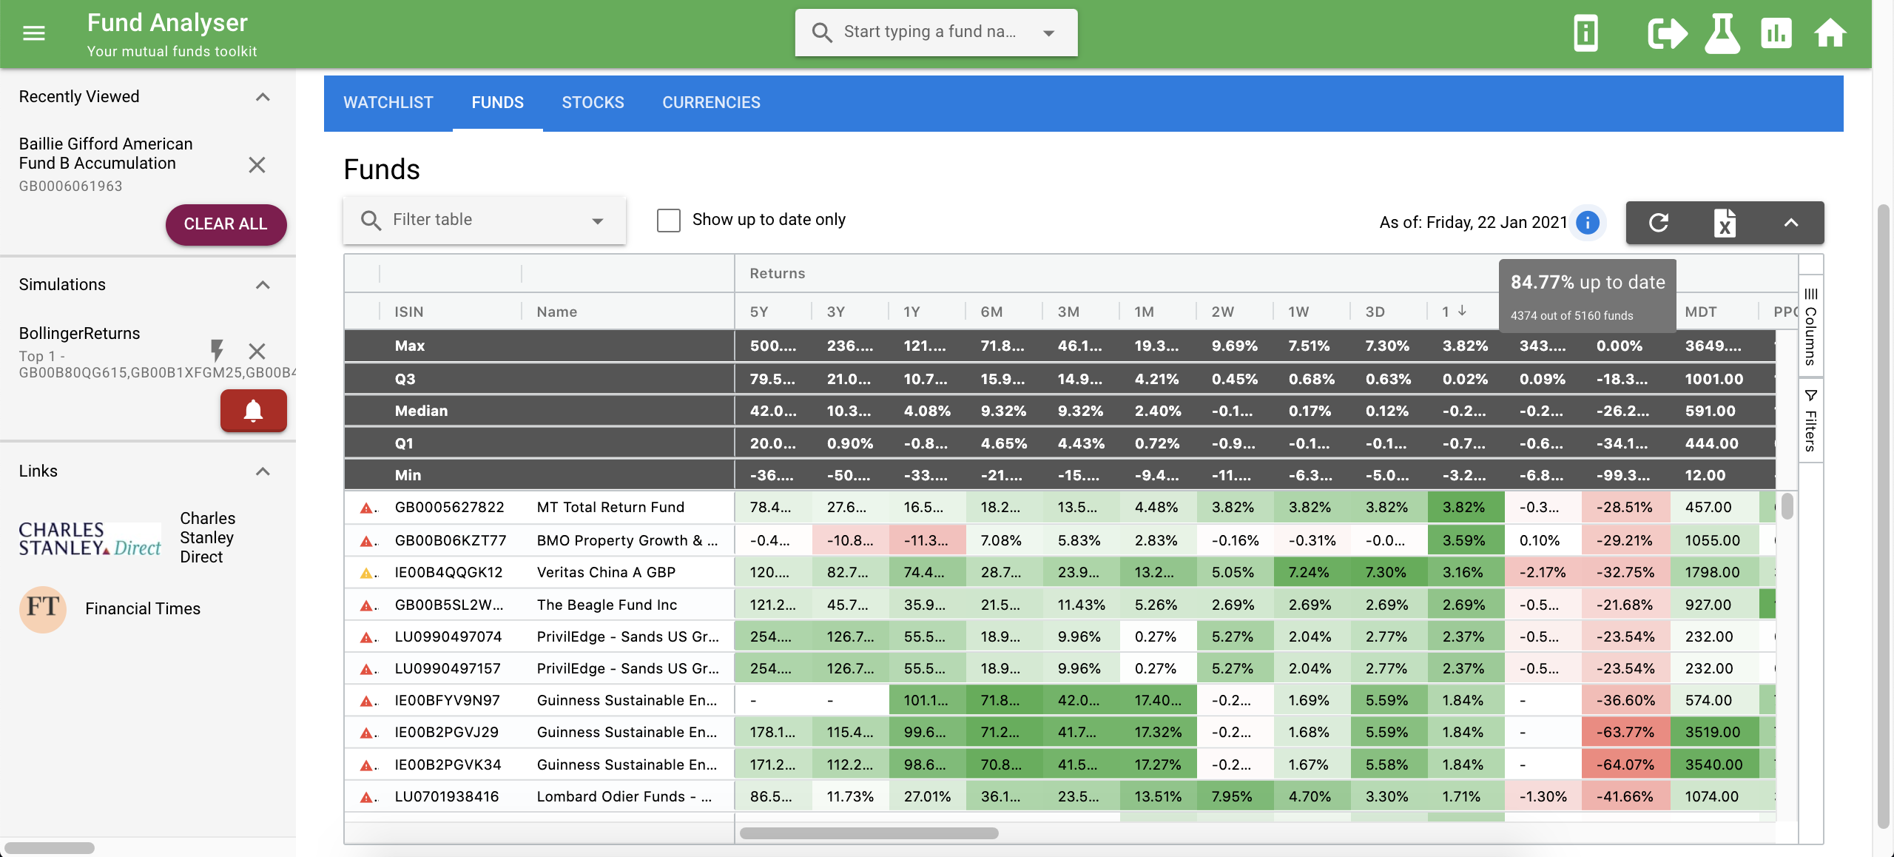
Task: Click warning icon for BMO Property Growth
Action: pyautogui.click(x=366, y=540)
